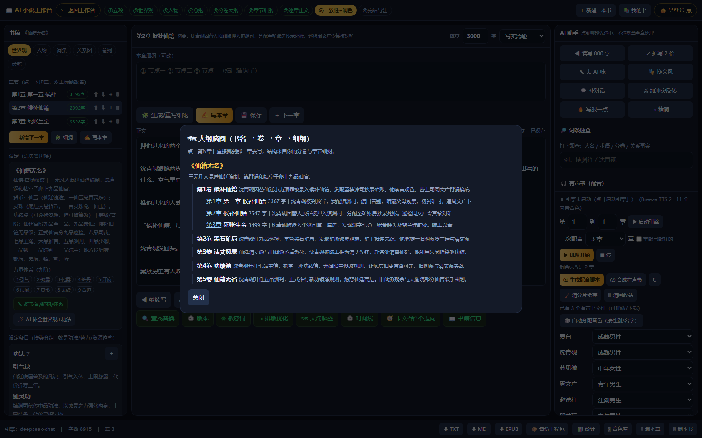Click 续写 800 字 AI assistant button

pyautogui.click(x=593, y=53)
